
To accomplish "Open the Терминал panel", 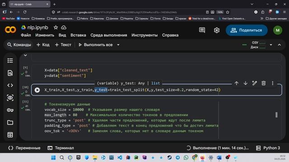I will point(61,148).
